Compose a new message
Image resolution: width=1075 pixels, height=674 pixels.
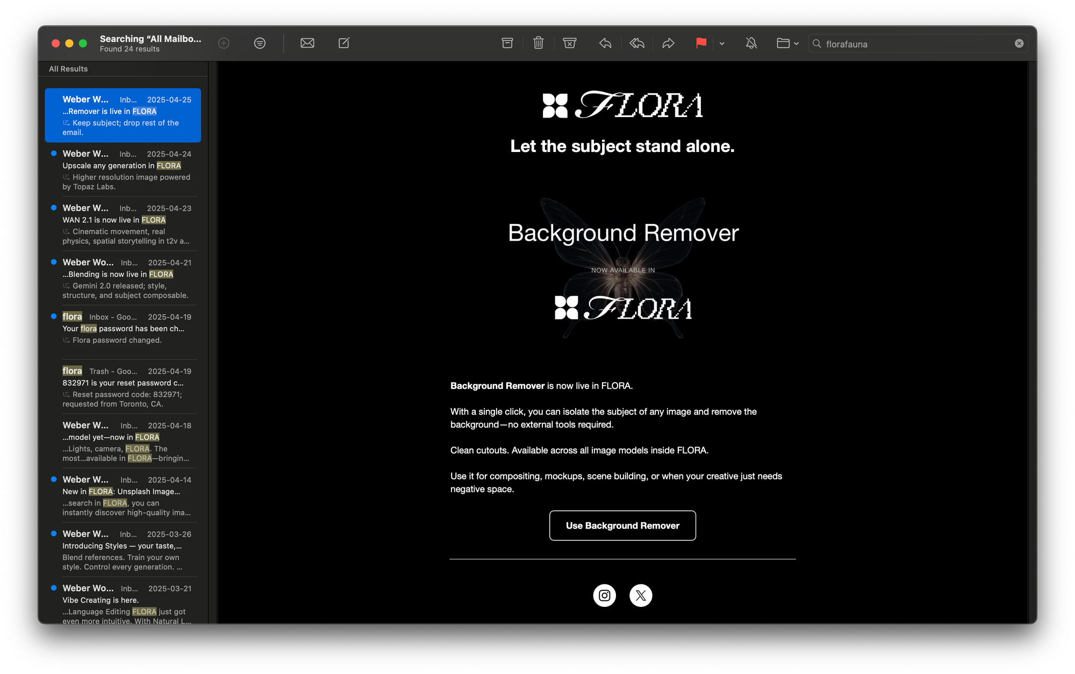click(x=344, y=43)
